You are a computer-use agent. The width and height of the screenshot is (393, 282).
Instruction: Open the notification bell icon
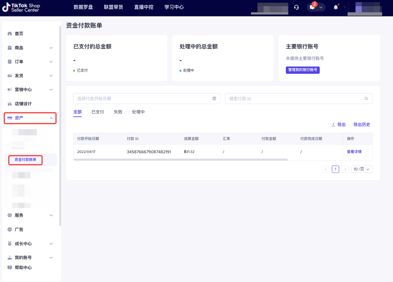click(x=336, y=7)
